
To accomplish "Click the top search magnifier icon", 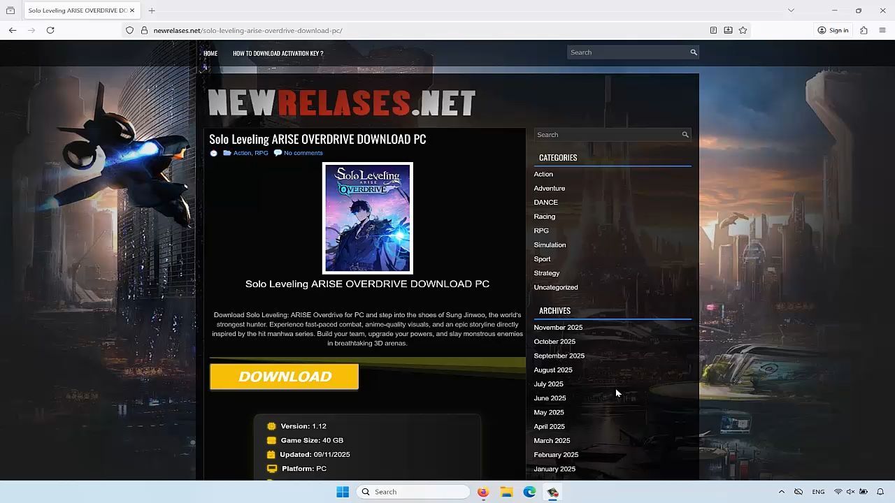I will [x=694, y=52].
